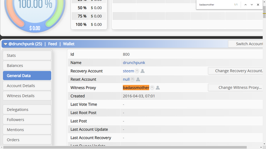Open the Orders tab
266x149 pixels.
click(x=27, y=140)
